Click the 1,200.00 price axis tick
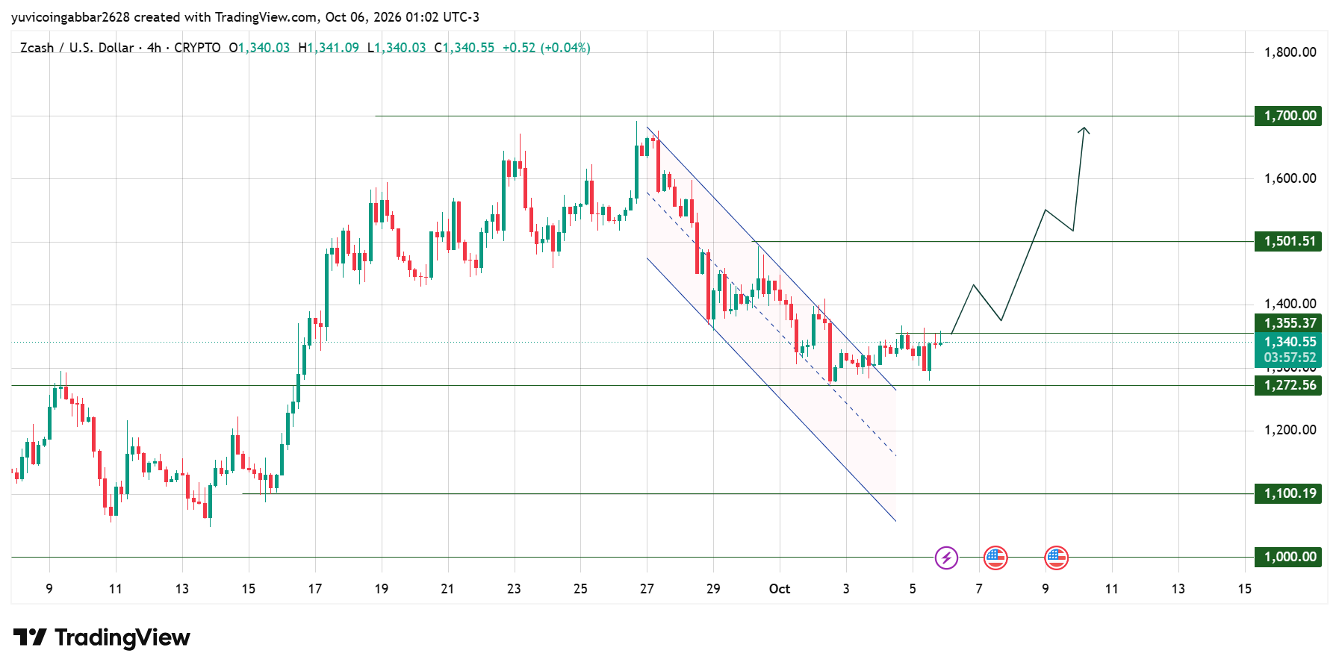This screenshot has width=1339, height=671. coord(1290,430)
